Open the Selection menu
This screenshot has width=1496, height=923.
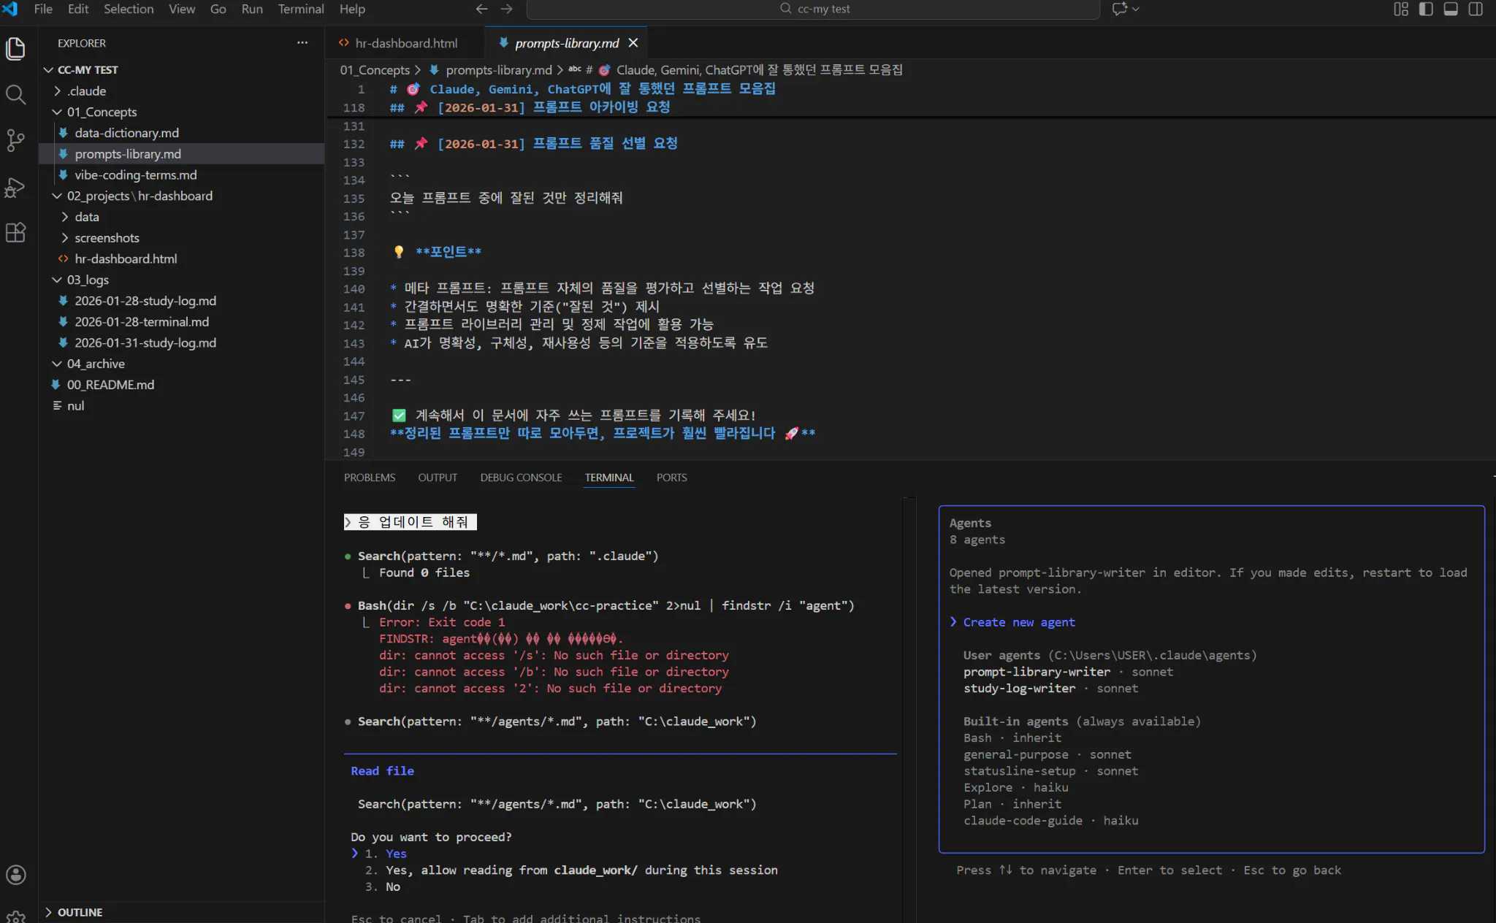129,9
